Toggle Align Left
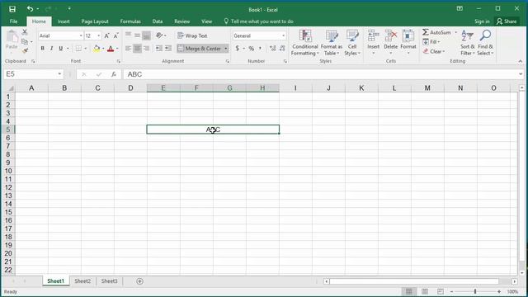Viewport: 528px width, 297px height. click(x=129, y=49)
